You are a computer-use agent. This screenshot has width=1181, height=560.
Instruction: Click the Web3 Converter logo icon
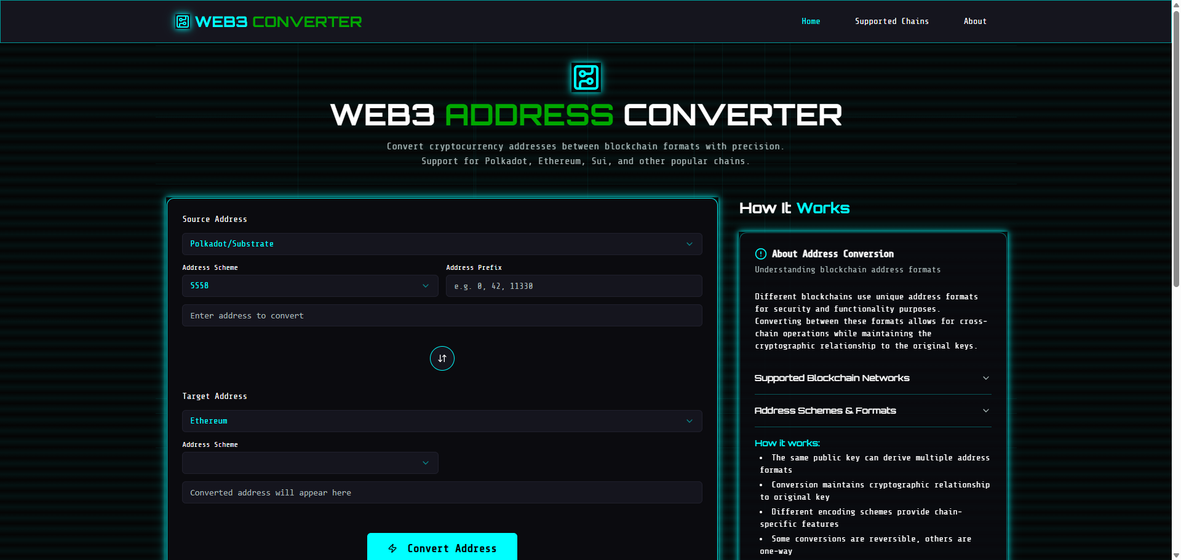(181, 21)
